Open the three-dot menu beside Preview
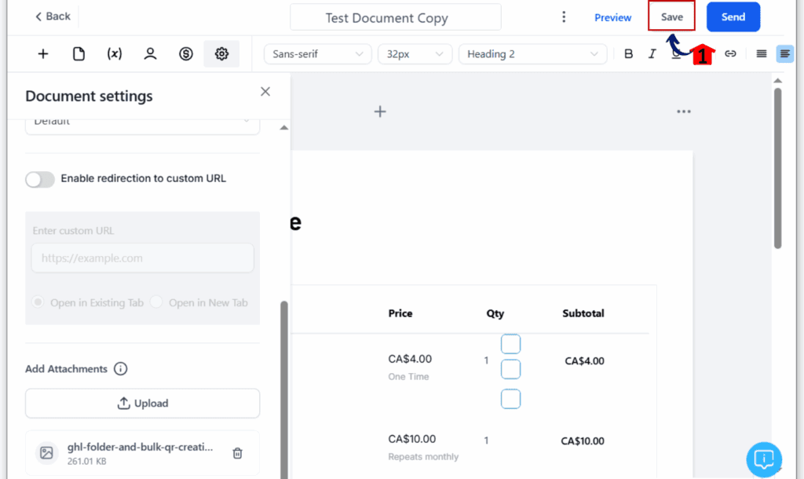804x479 pixels. 564,17
